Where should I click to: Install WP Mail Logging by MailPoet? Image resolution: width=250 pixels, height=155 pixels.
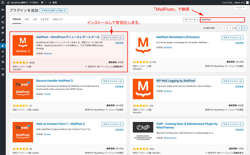point(232,81)
